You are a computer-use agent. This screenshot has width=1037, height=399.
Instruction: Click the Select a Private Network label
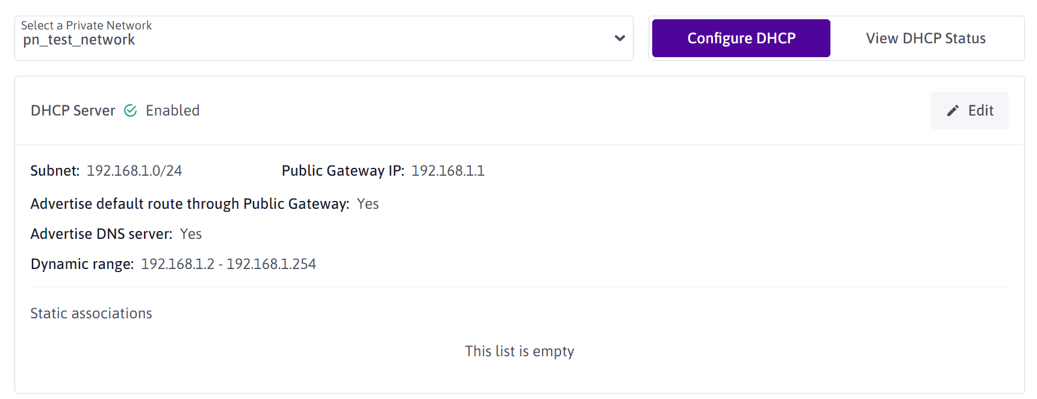click(86, 25)
